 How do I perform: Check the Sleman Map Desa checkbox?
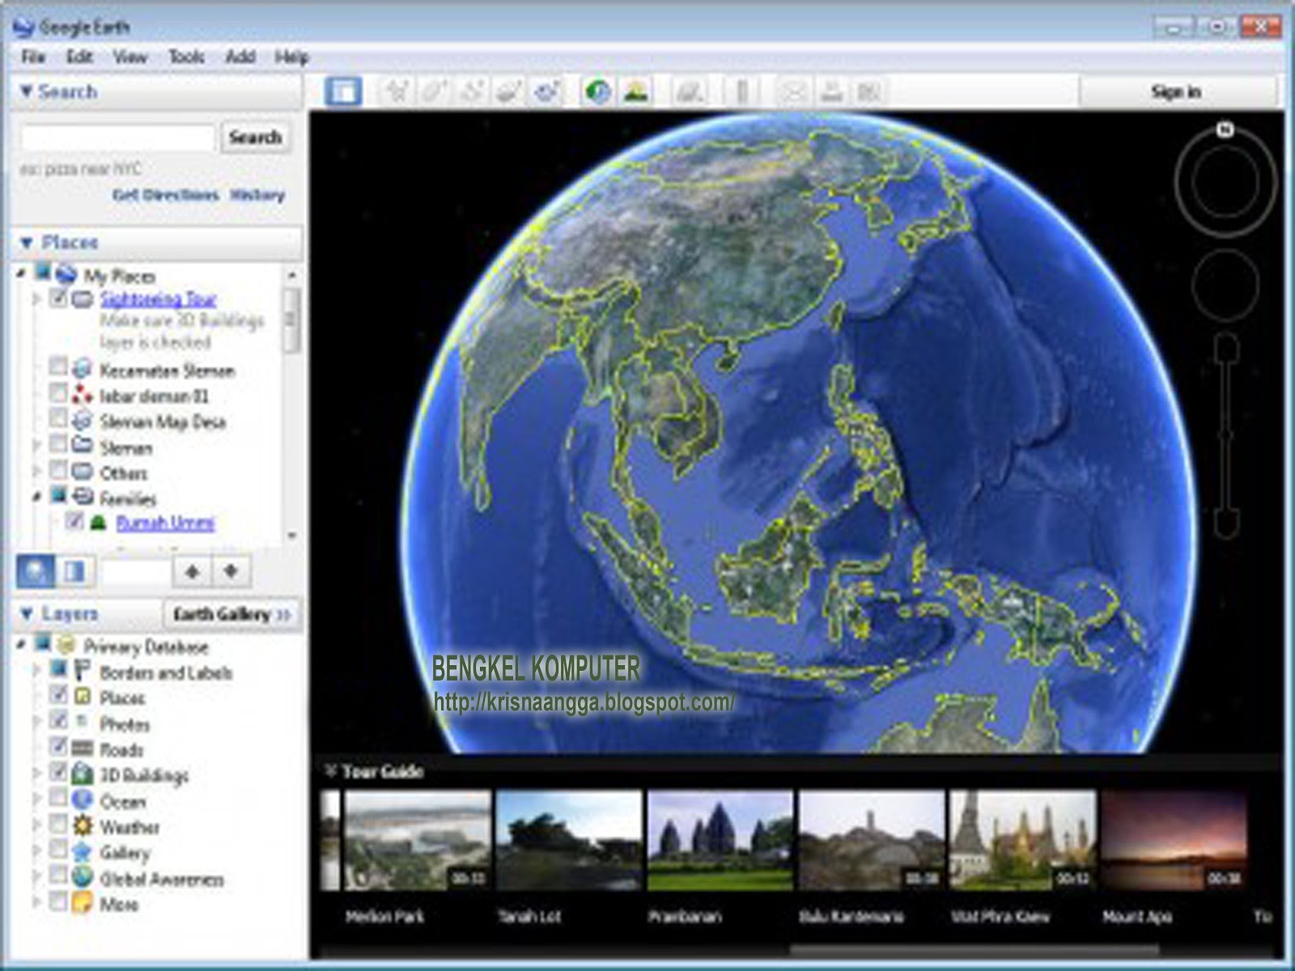57,418
